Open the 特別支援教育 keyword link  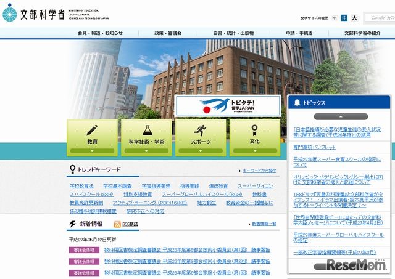coord(138,195)
